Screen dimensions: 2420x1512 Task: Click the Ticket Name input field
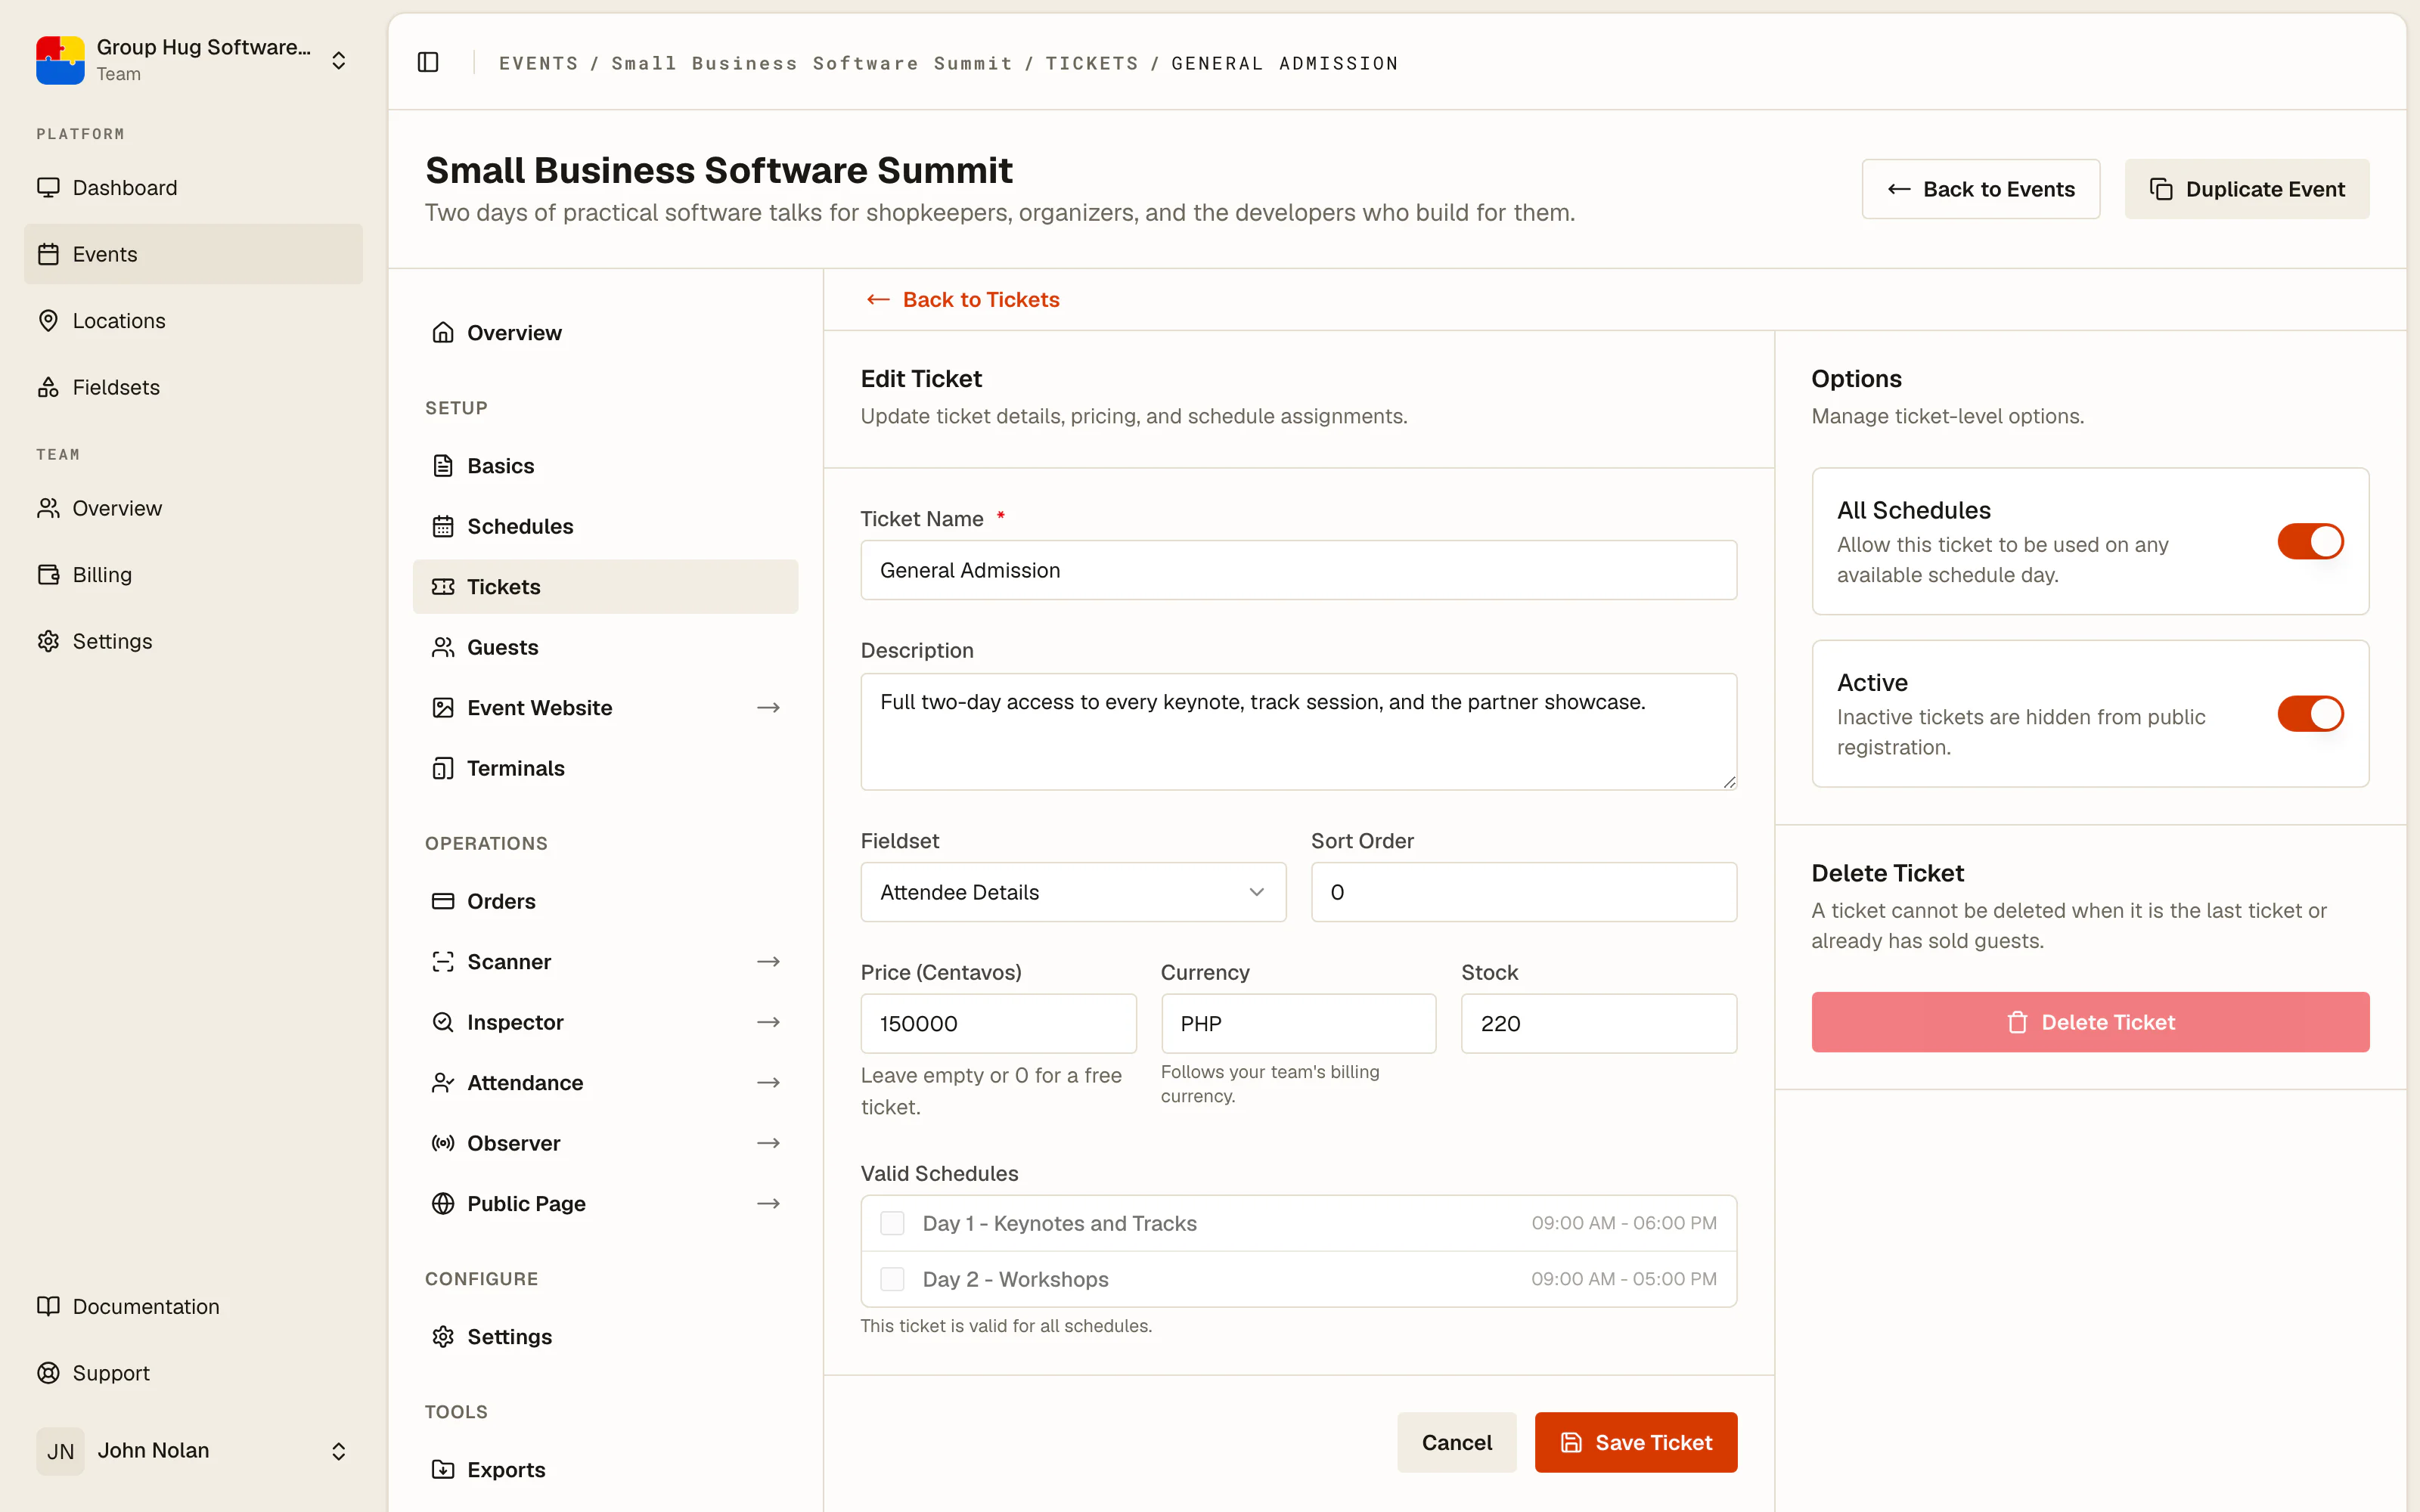coord(1298,570)
